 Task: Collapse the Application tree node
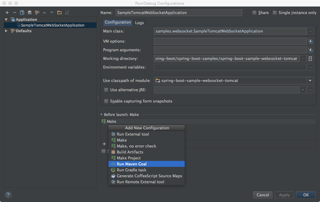tap(6, 20)
